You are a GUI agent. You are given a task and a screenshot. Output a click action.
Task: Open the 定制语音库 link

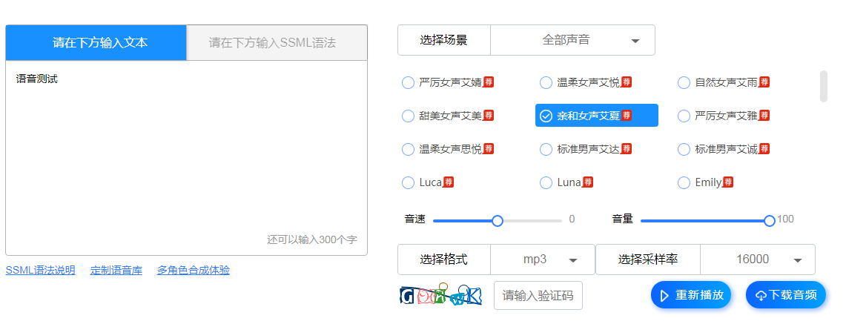(x=116, y=271)
